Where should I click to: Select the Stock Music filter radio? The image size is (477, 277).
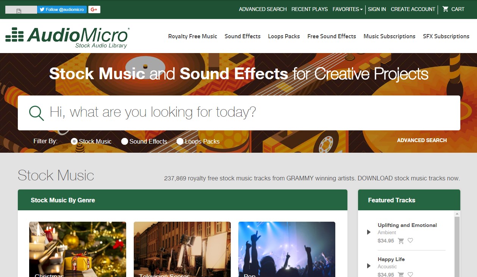74,141
